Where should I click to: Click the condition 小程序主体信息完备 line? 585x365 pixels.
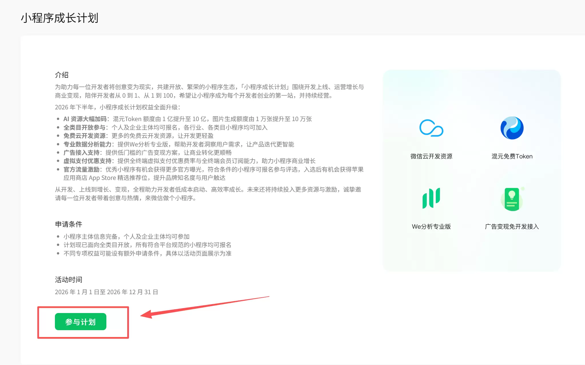pyautogui.click(x=126, y=236)
